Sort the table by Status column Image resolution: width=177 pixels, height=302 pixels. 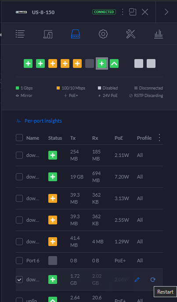(x=55, y=138)
